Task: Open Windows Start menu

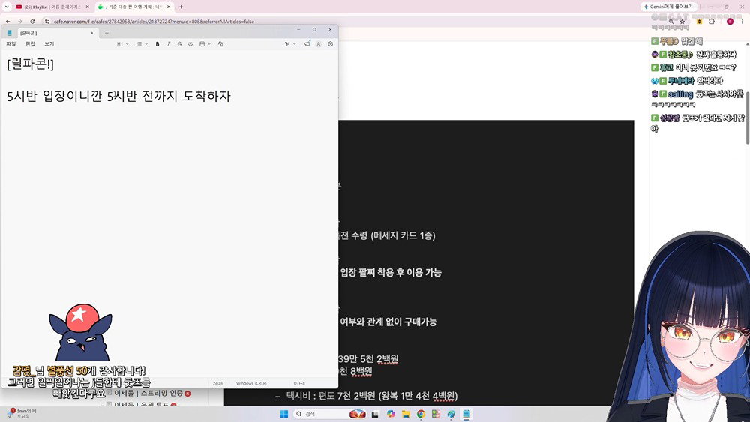Action: pos(283,414)
